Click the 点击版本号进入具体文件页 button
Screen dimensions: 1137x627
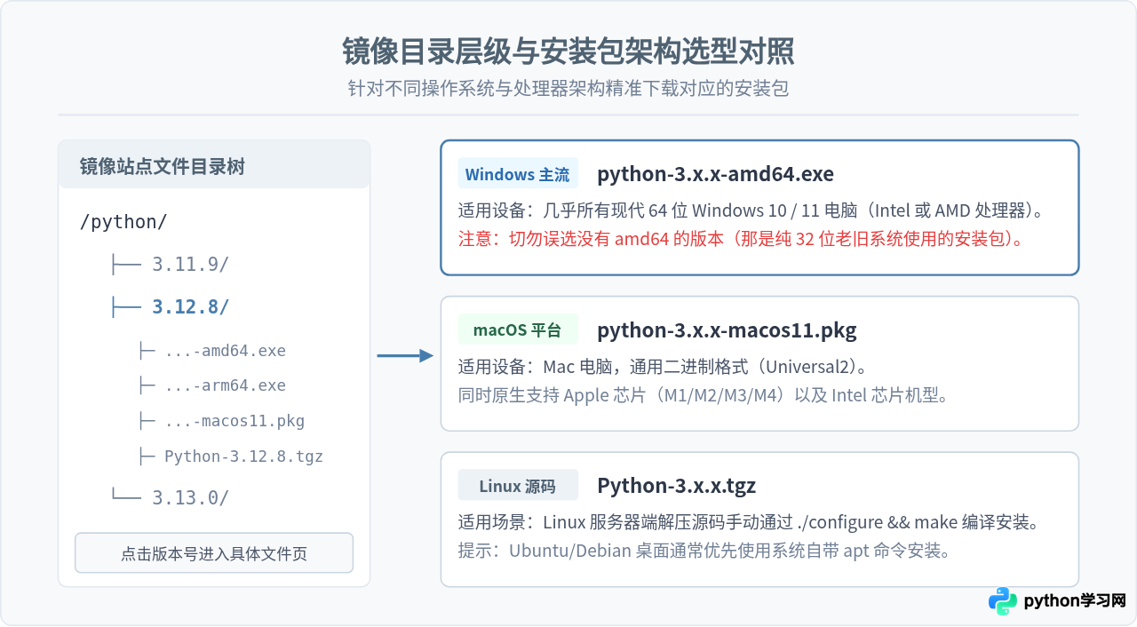214,553
